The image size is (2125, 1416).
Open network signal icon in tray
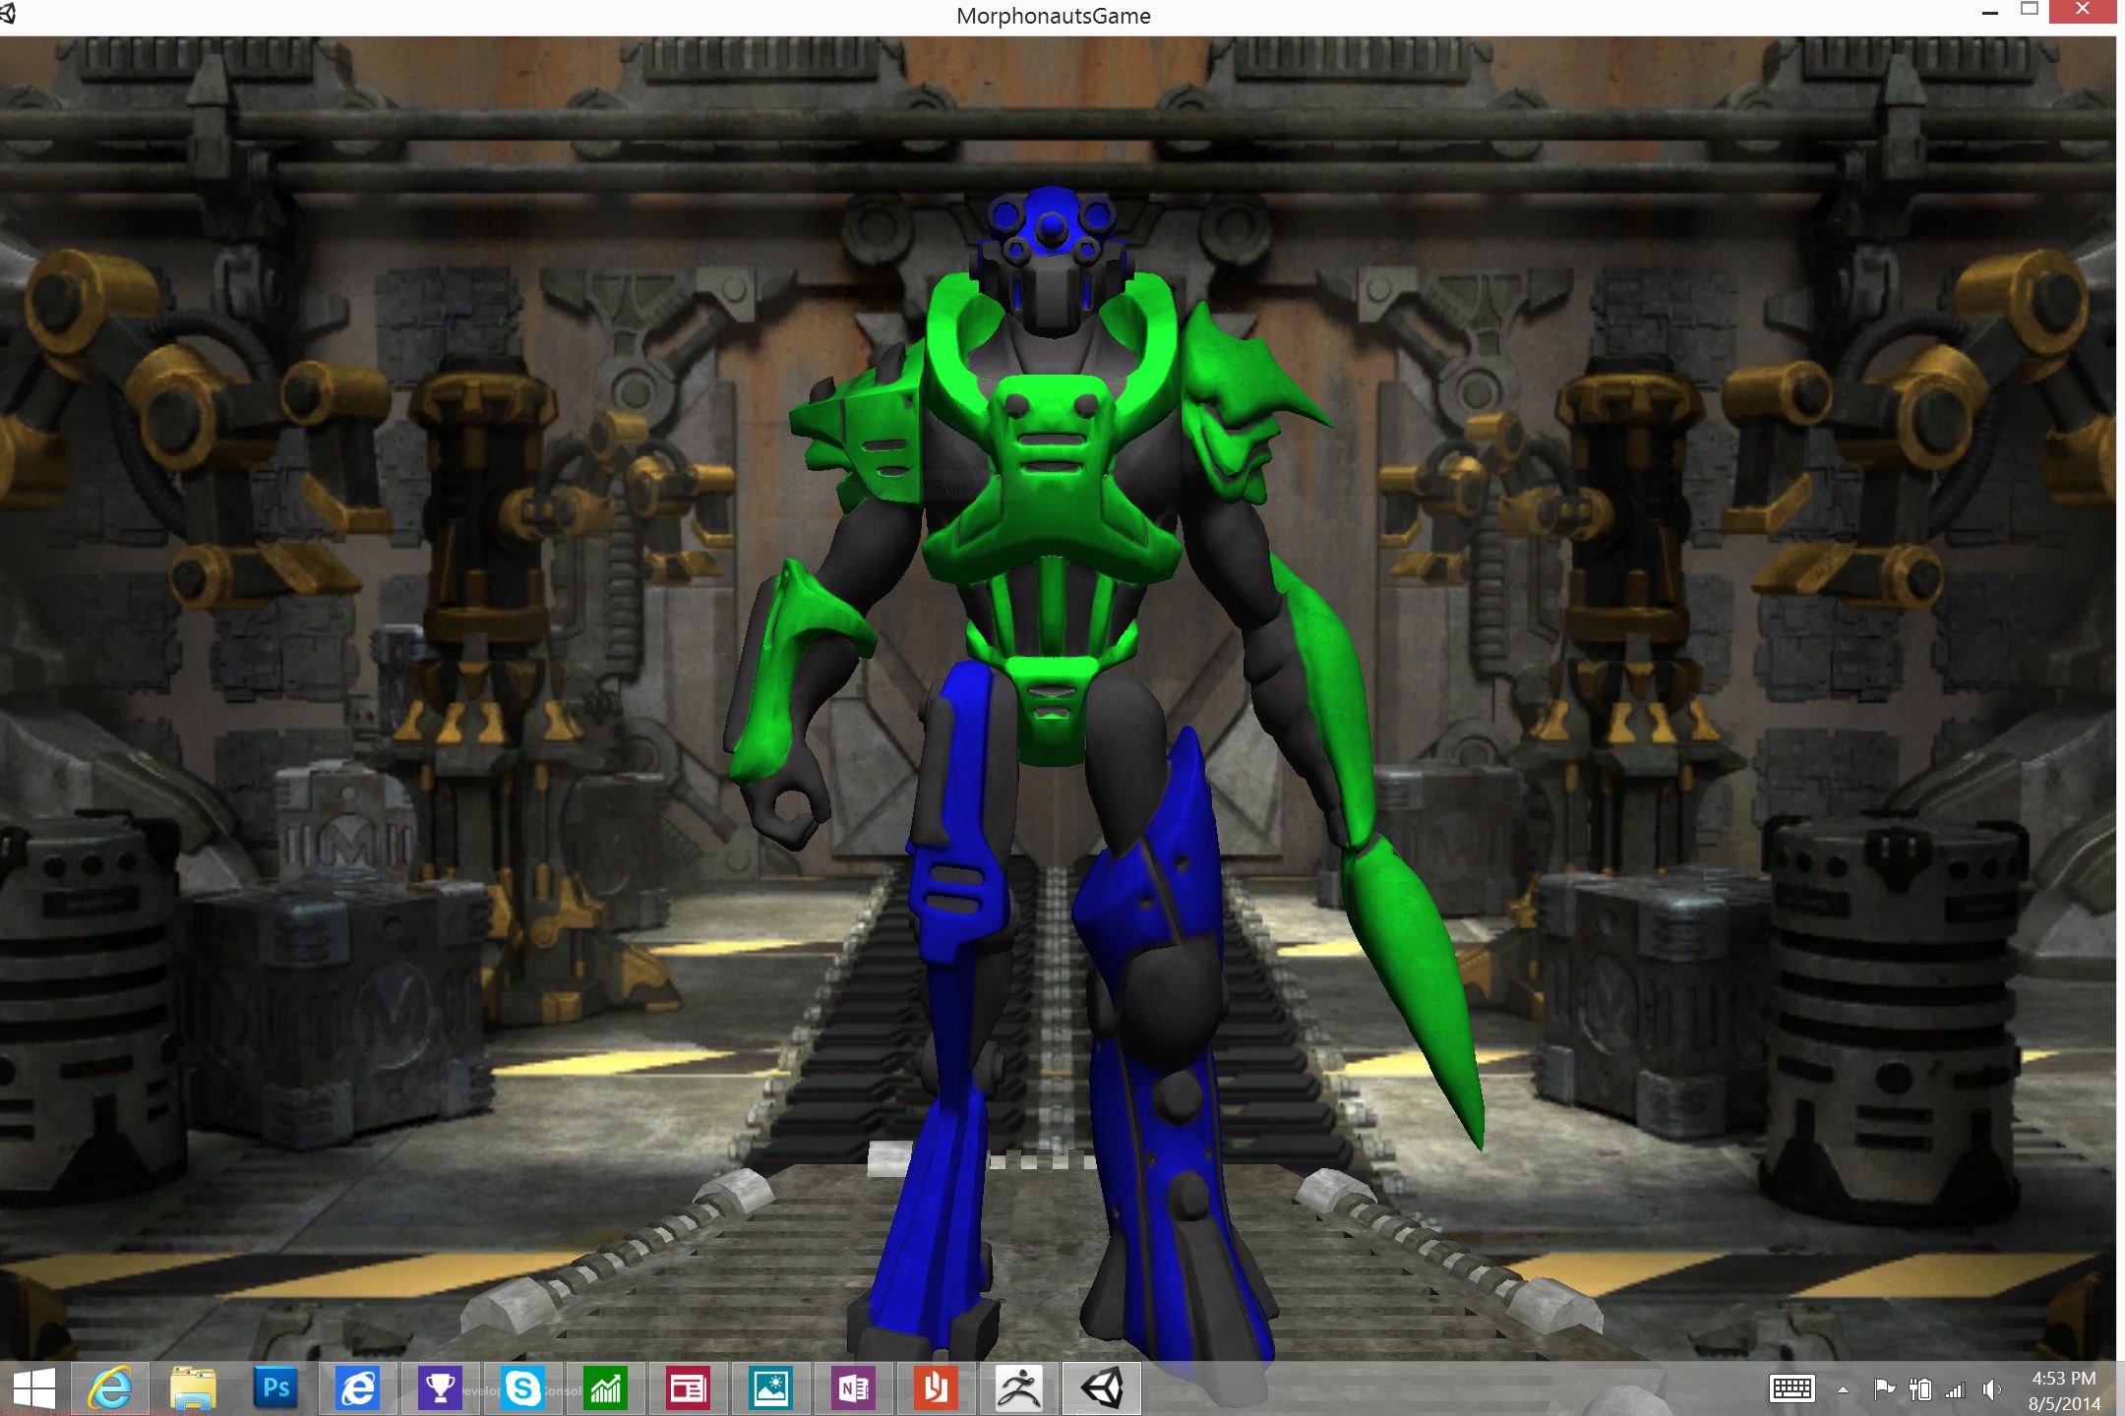click(1955, 1389)
